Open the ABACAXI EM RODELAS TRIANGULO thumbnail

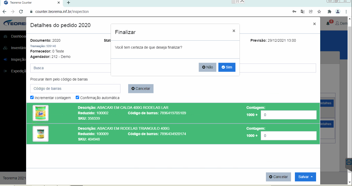(41, 134)
